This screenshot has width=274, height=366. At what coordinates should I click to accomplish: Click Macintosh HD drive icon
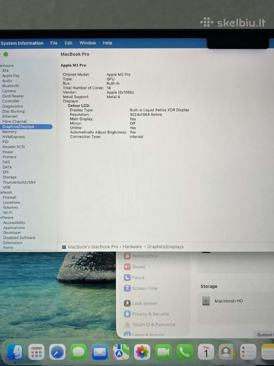[206, 301]
